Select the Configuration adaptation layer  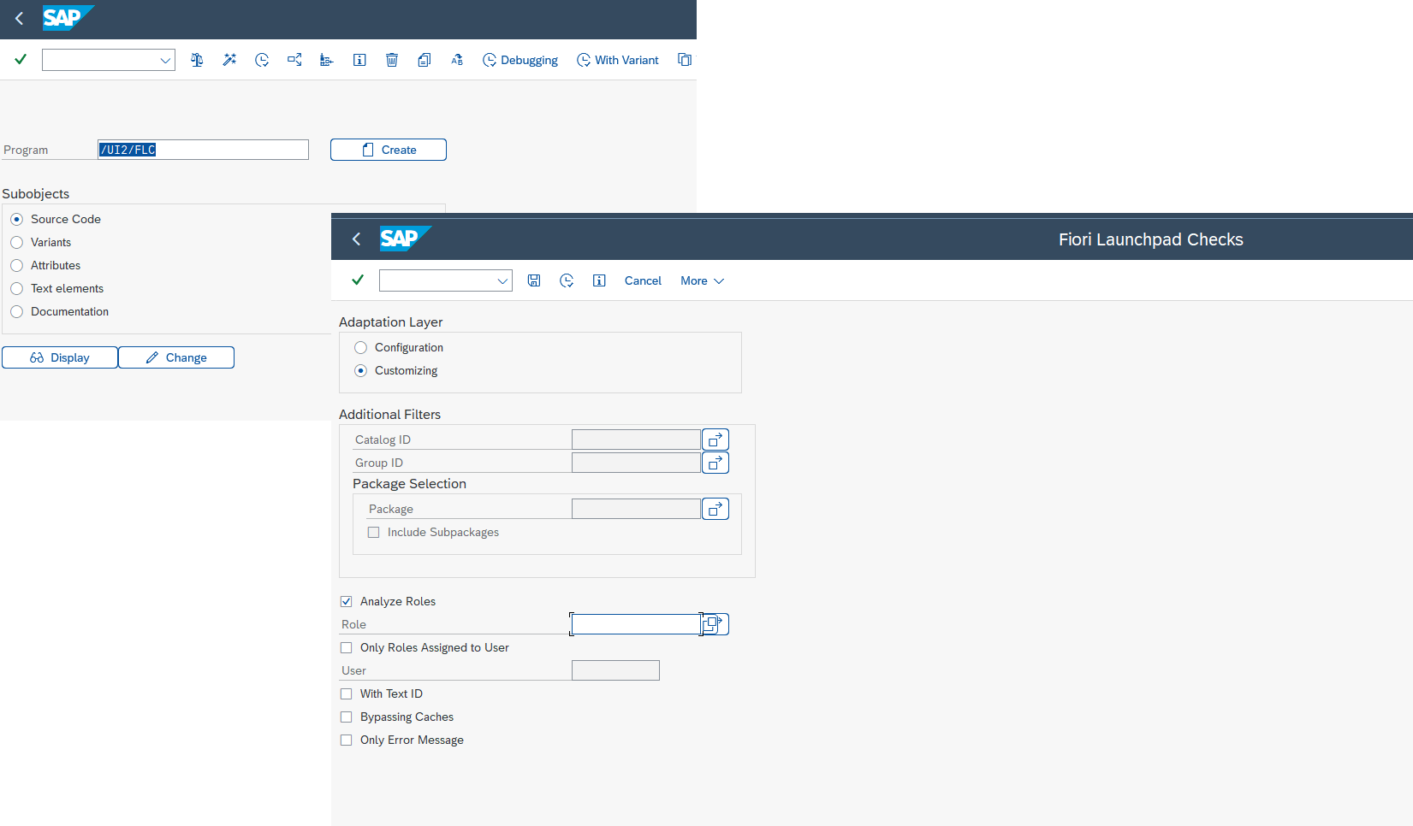click(361, 347)
